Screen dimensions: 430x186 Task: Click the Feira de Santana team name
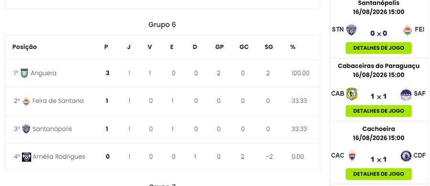tap(58, 101)
